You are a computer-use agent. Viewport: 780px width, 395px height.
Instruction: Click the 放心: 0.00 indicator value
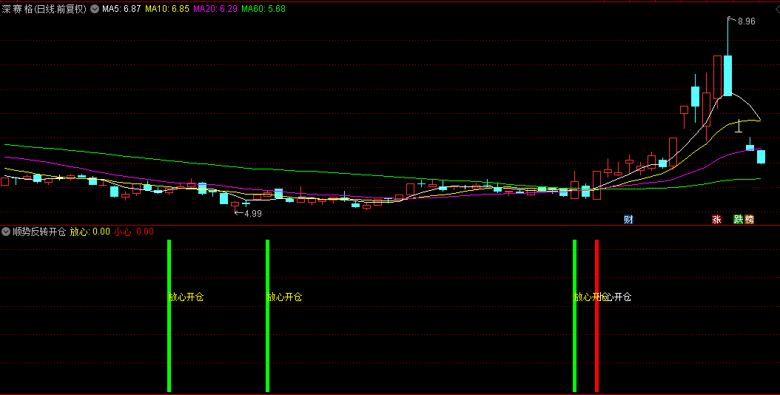click(x=90, y=232)
